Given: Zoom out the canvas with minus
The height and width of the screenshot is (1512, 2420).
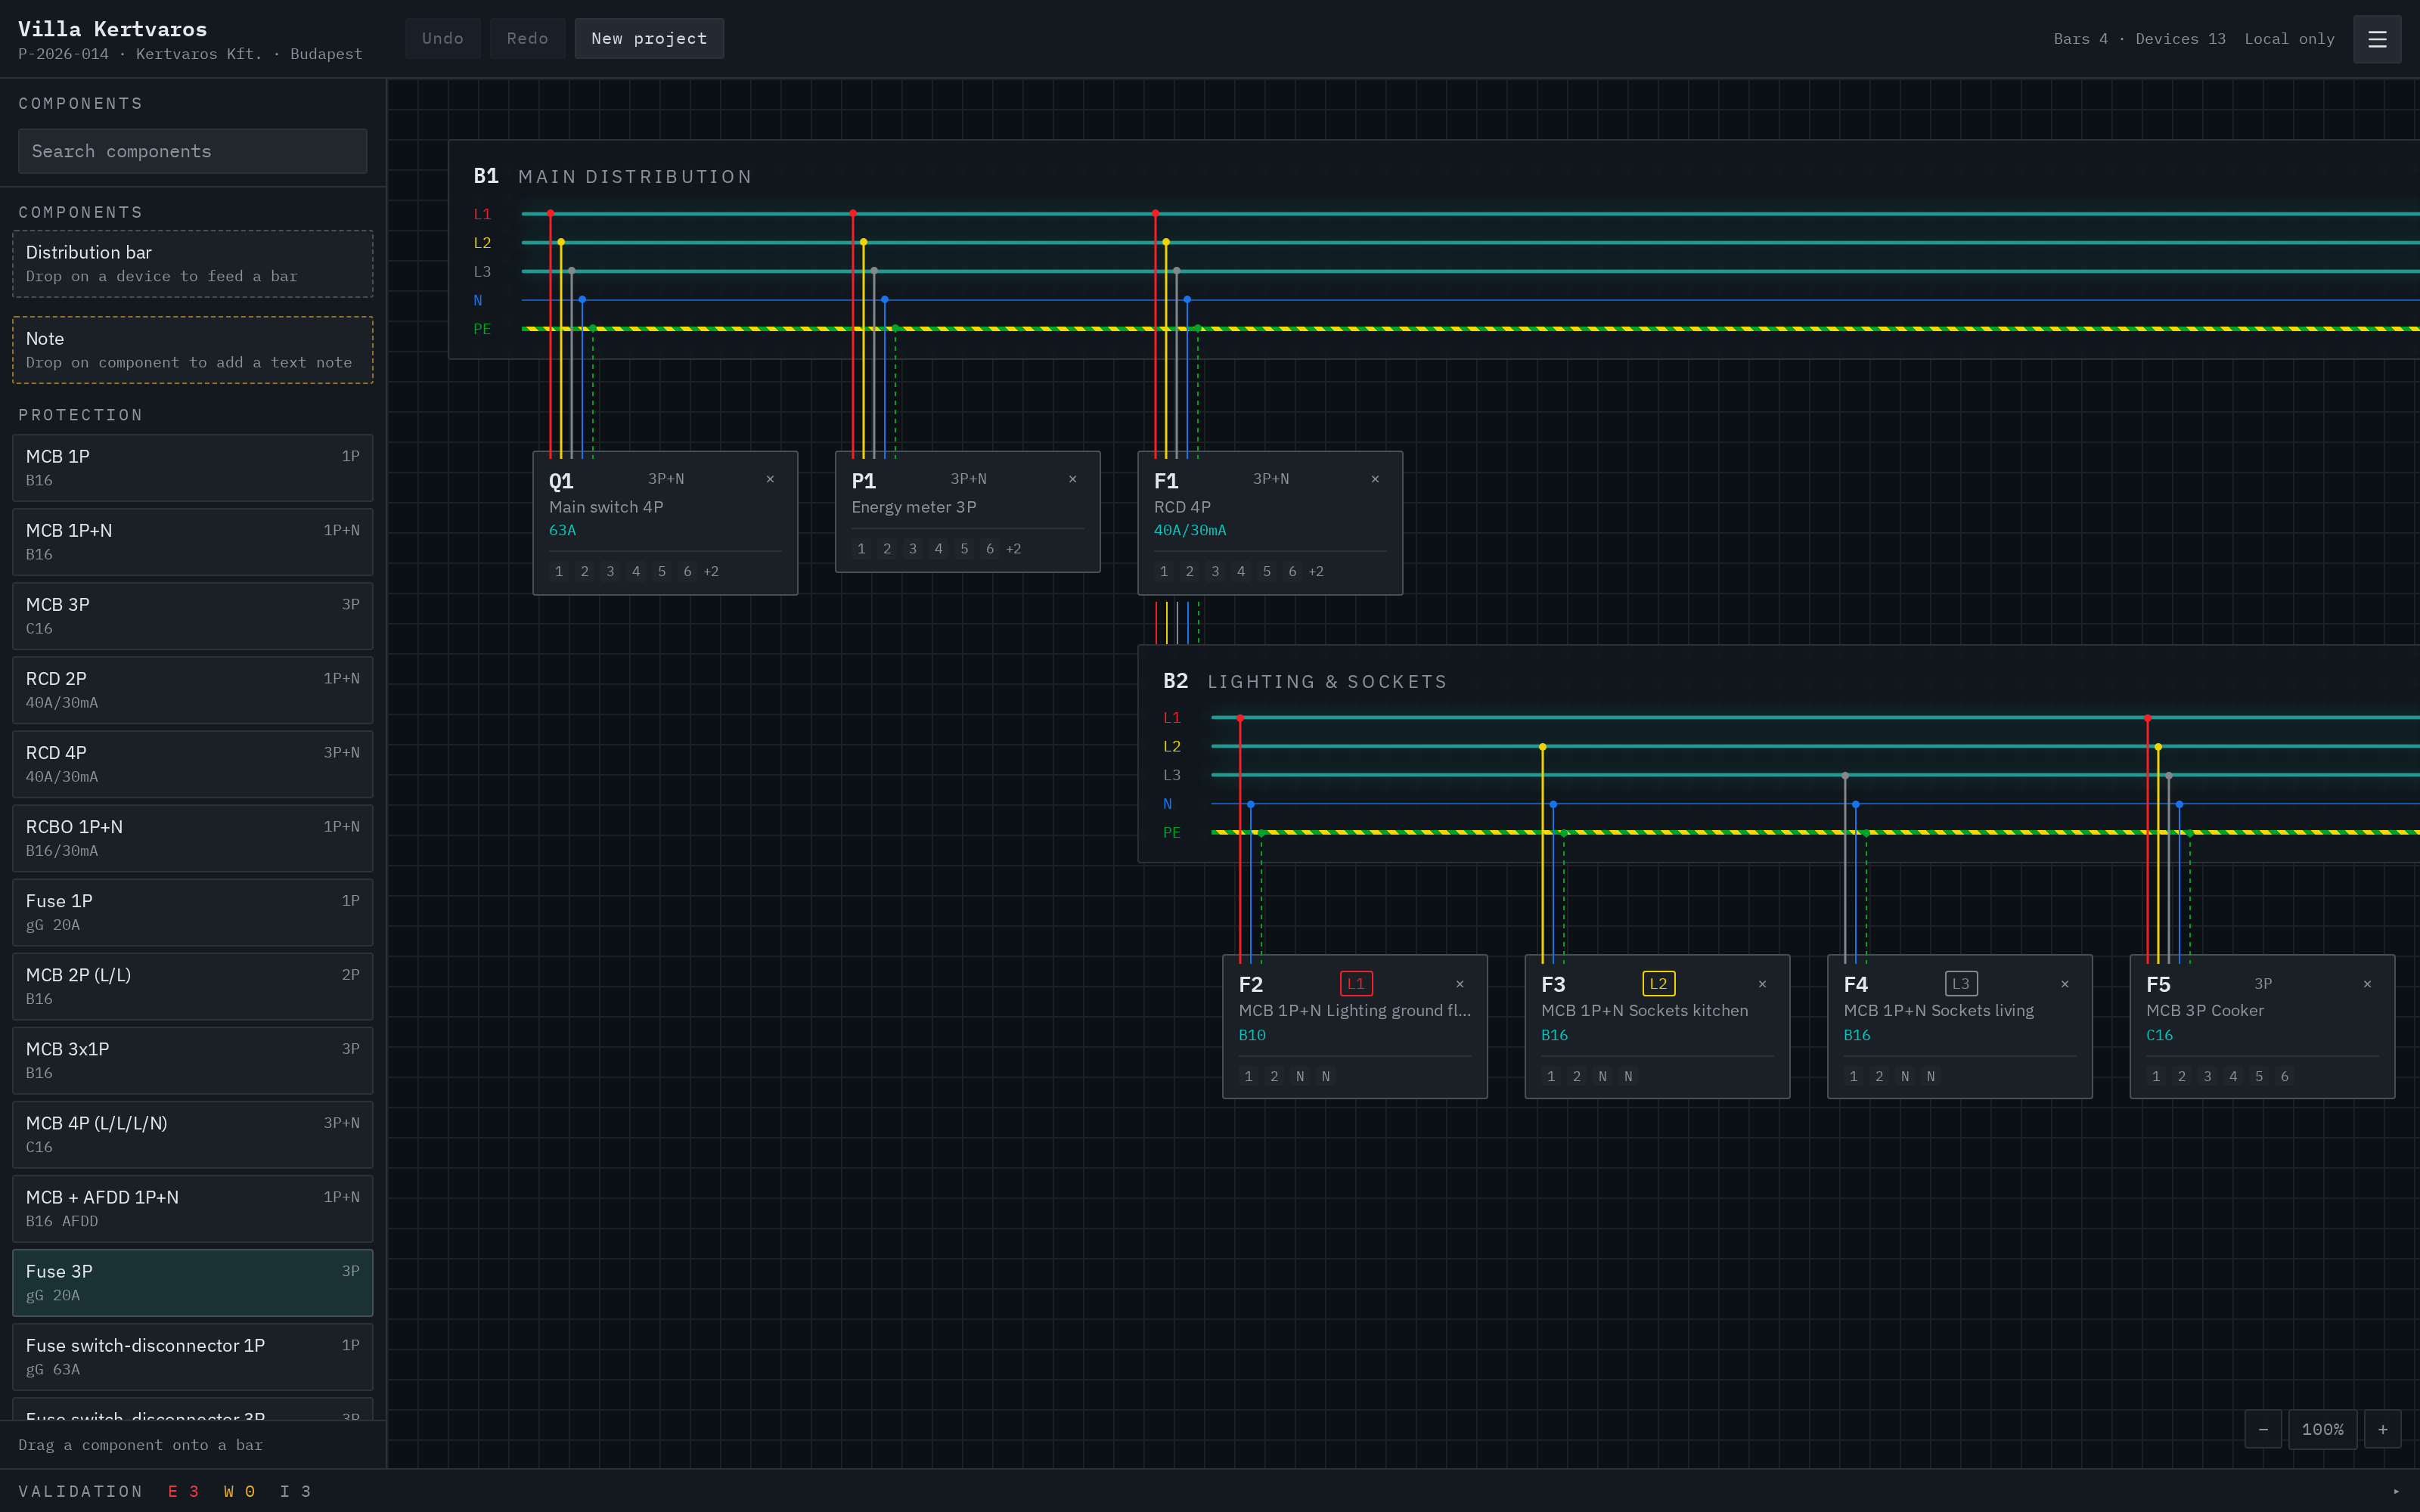Looking at the screenshot, I should click(2263, 1429).
